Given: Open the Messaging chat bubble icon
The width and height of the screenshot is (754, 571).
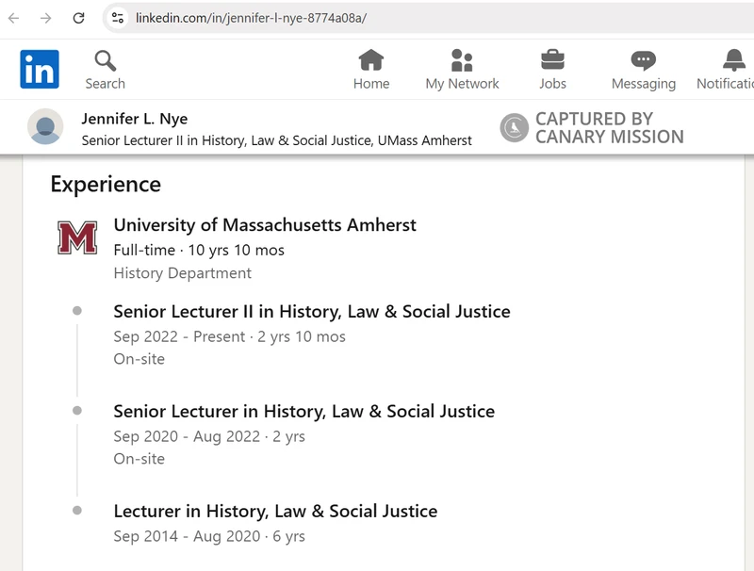Looking at the screenshot, I should 644,61.
